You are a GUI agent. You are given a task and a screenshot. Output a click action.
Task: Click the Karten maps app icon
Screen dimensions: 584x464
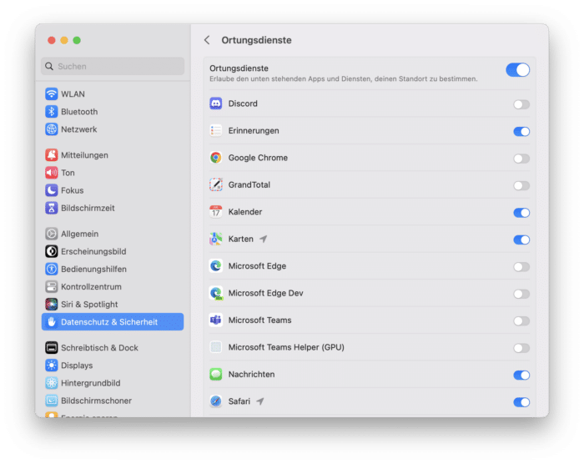tap(215, 239)
